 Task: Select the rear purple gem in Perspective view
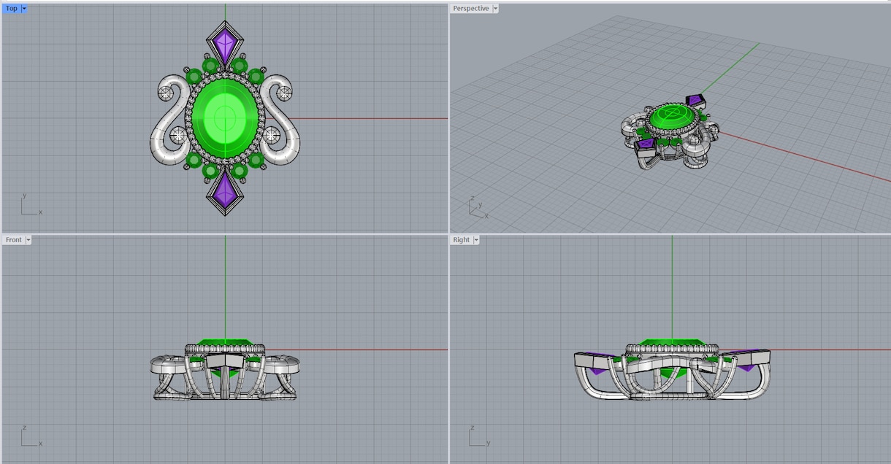click(x=695, y=100)
